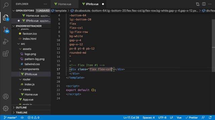215x120 pixels.
Task: Open errors and warnings count in status bar
Action: click(34, 118)
